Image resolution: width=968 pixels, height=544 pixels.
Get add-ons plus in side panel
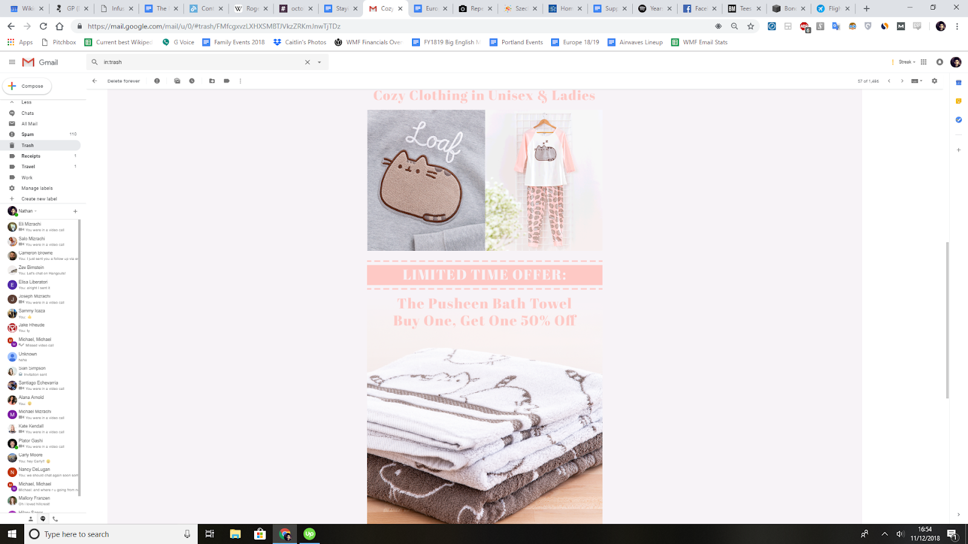pos(959,150)
